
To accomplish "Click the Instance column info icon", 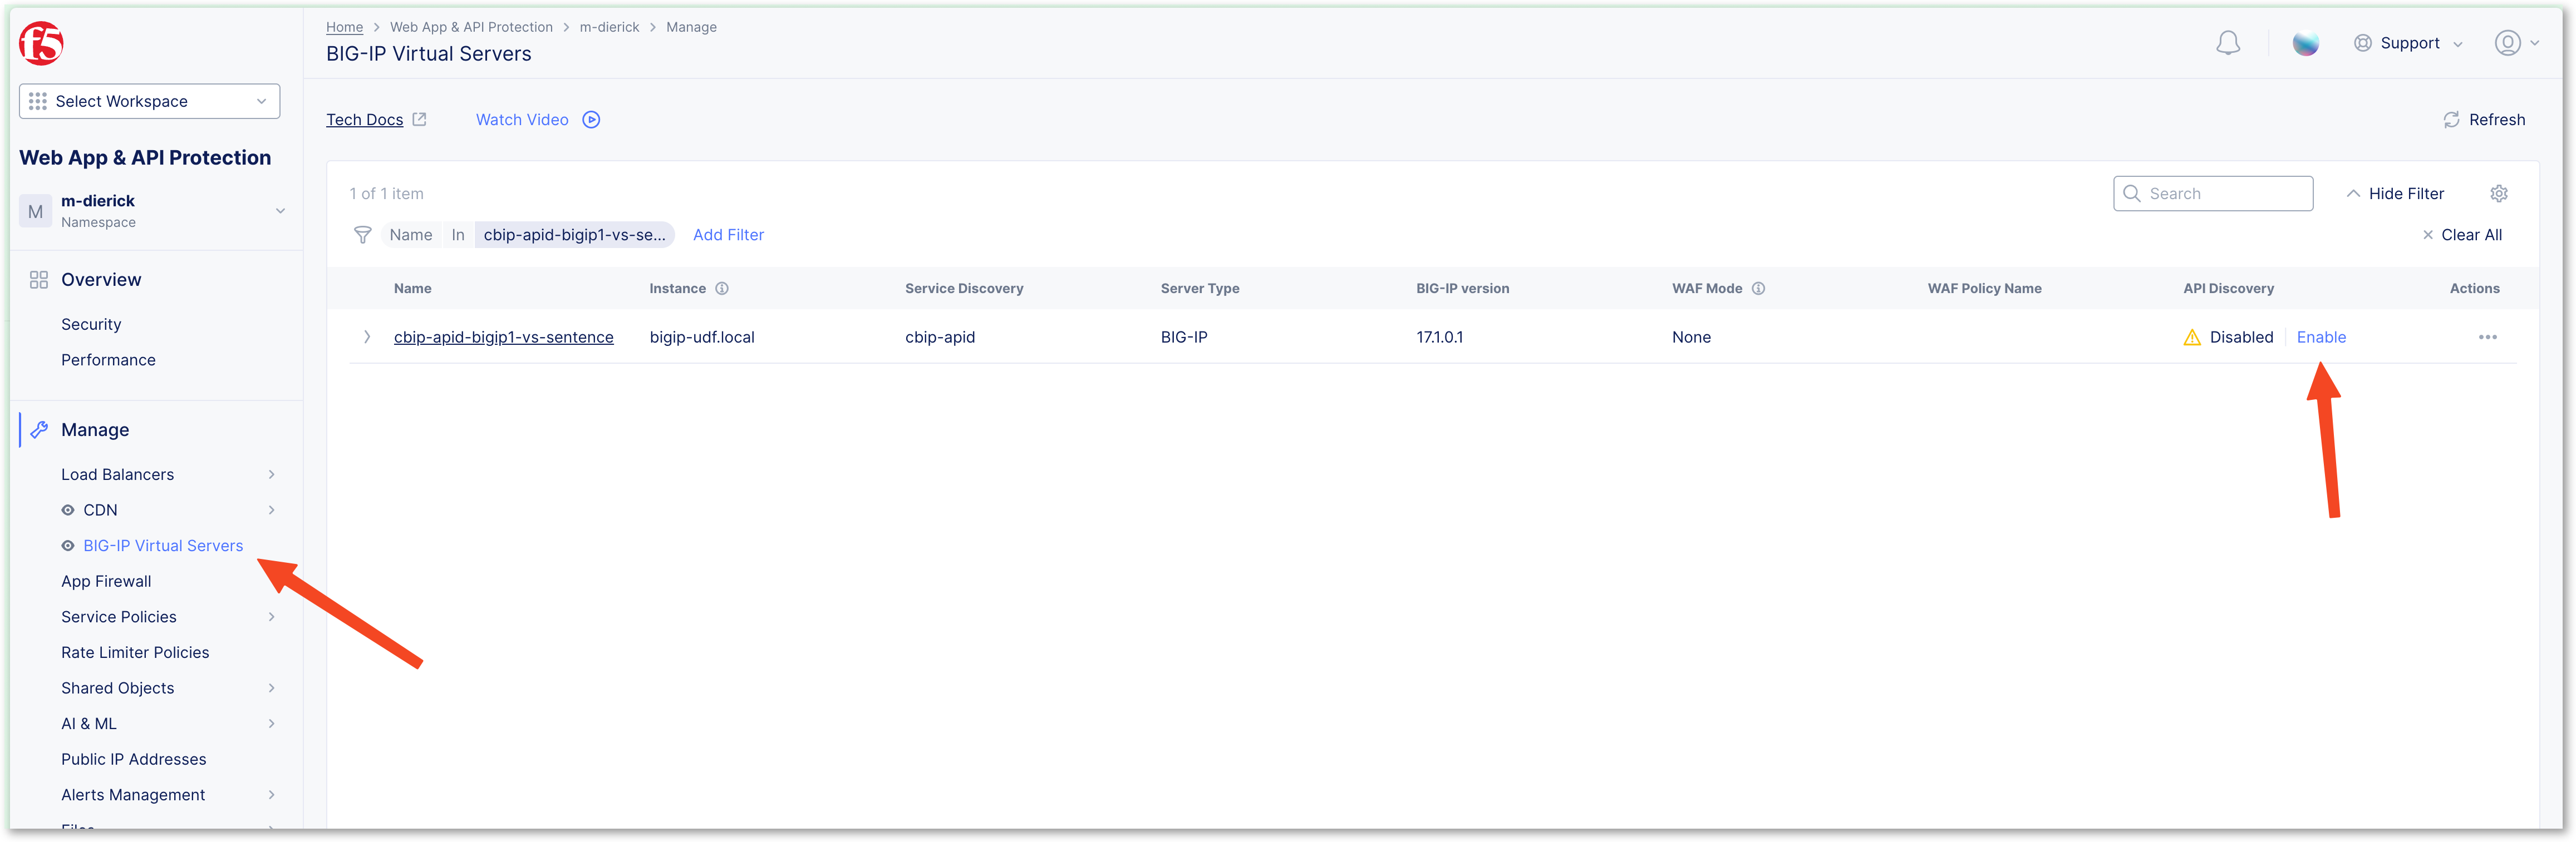I will tap(721, 289).
